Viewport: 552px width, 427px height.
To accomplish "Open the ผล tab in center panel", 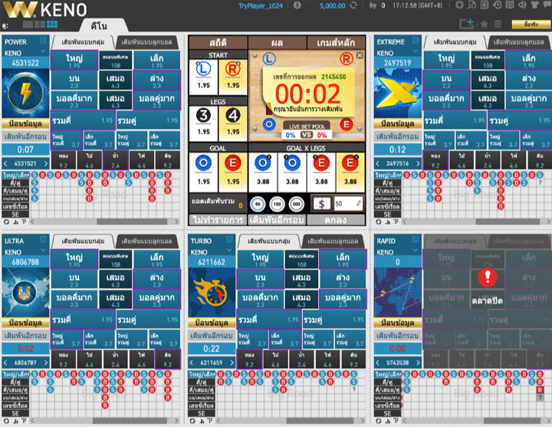I will (x=277, y=43).
